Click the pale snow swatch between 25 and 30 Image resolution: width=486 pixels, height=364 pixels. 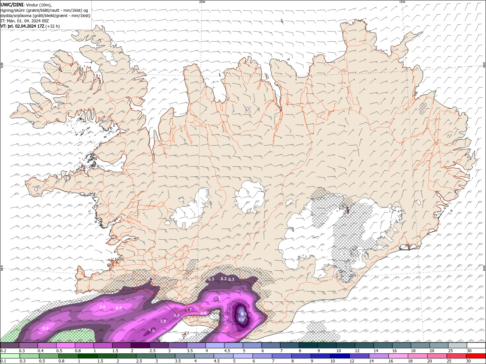(458, 345)
